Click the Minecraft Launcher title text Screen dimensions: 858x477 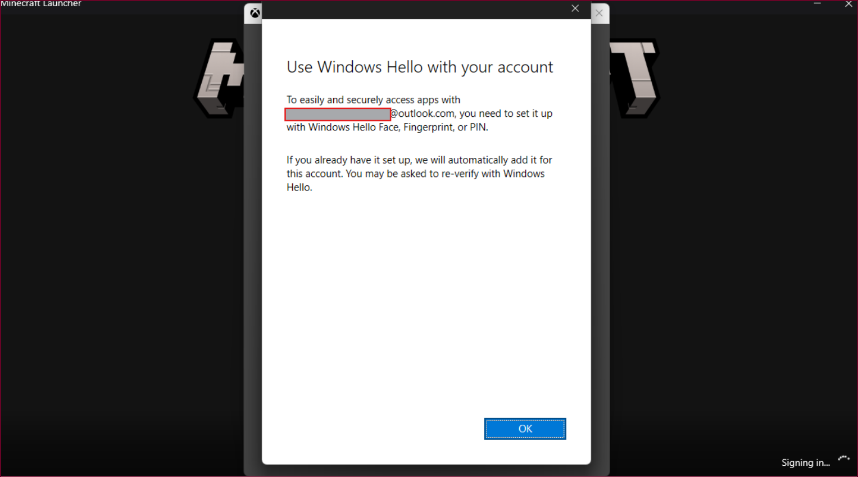pos(41,3)
